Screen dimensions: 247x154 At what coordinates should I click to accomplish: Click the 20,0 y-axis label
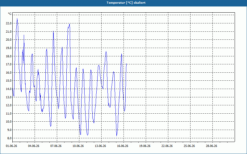(x=9, y=40)
